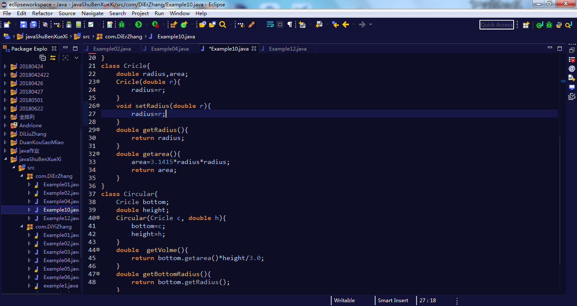Close the Example10.java editor tab

click(254, 49)
